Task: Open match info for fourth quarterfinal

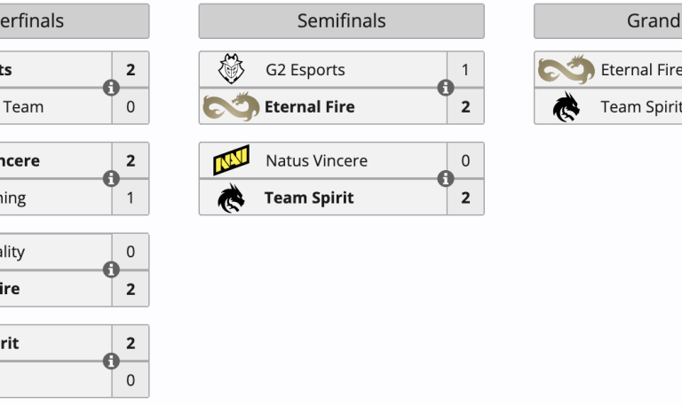Action: 111,361
